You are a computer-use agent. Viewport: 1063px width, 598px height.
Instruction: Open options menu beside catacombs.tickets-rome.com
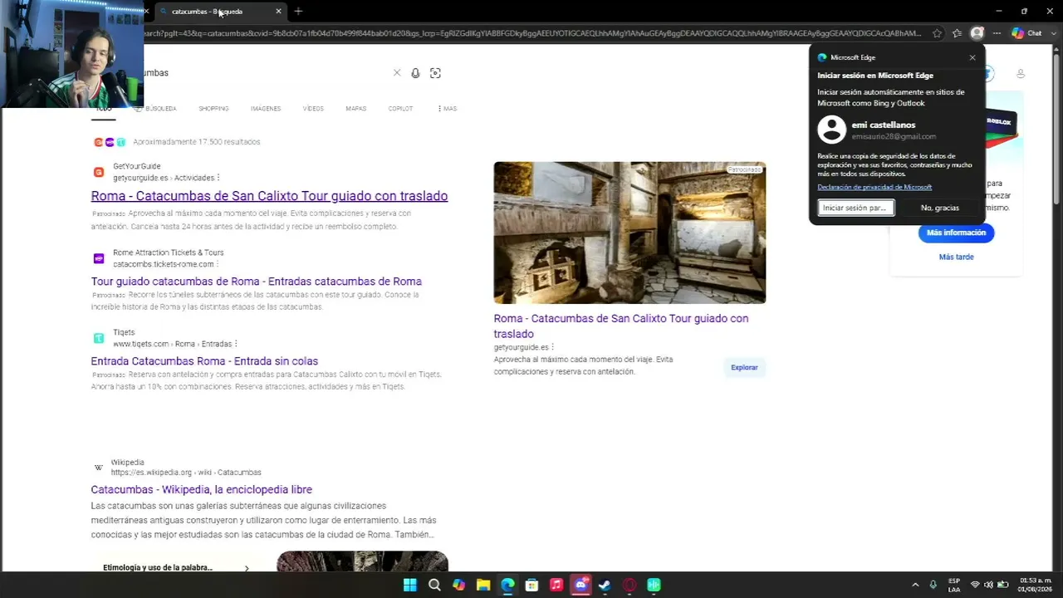[218, 264]
